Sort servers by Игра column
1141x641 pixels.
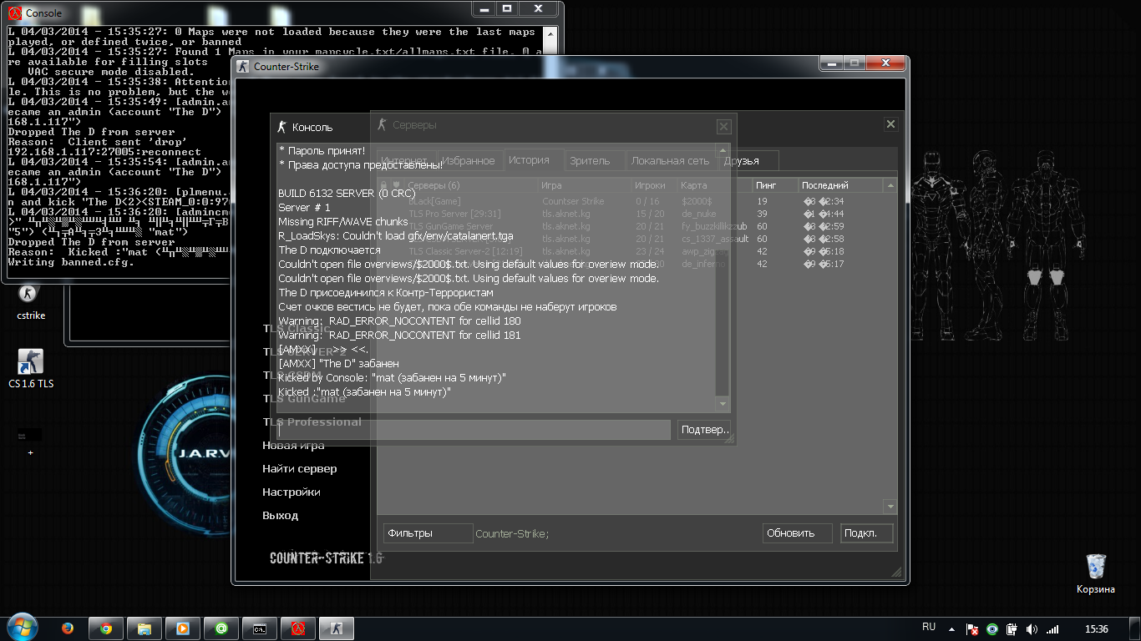585,185
